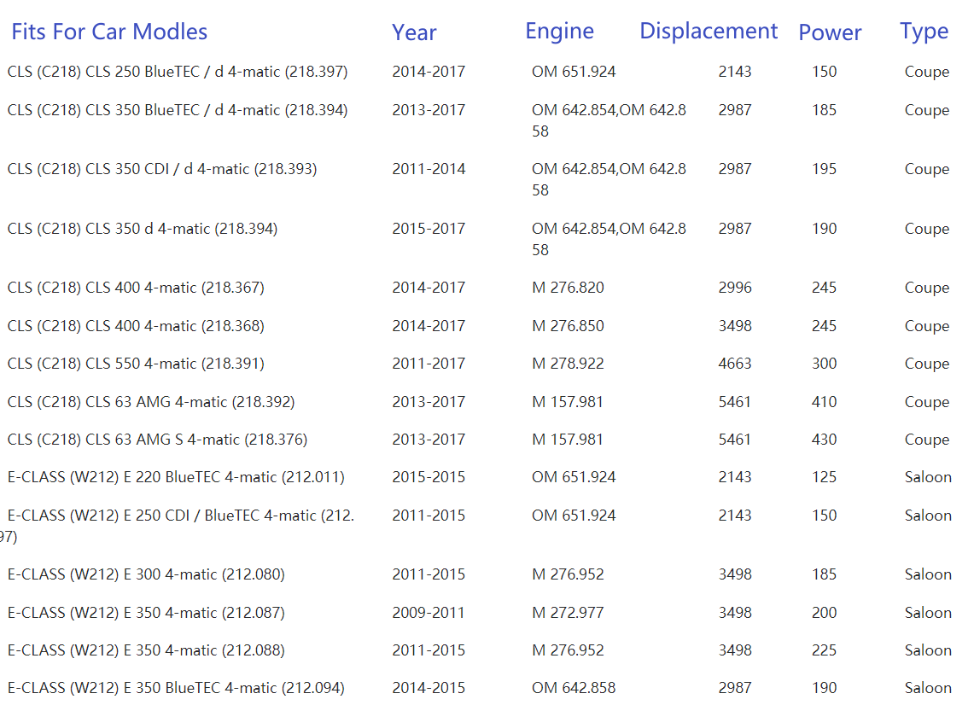974x705 pixels.
Task: Click E 300 4-matic (212.080) model
Action: click(x=146, y=574)
